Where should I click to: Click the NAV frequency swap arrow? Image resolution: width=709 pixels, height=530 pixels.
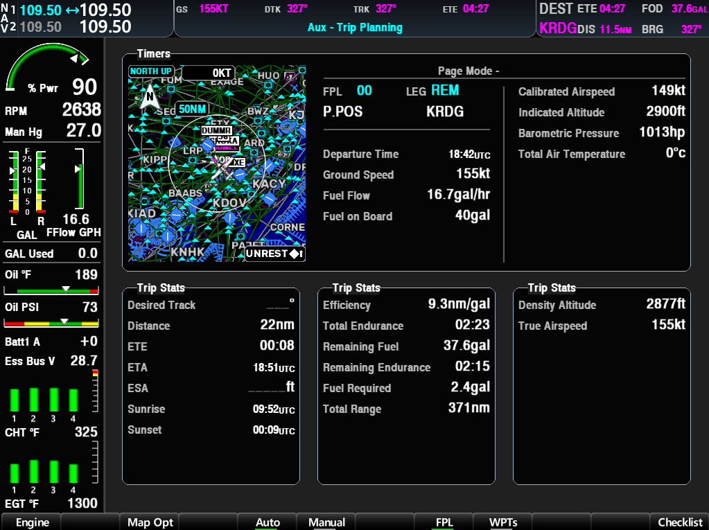point(72,10)
